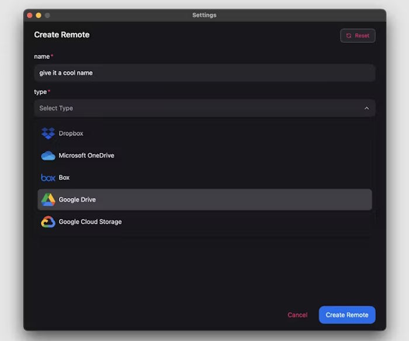Collapse the type dropdown via chevron
Image resolution: width=409 pixels, height=341 pixels.
coord(367,108)
